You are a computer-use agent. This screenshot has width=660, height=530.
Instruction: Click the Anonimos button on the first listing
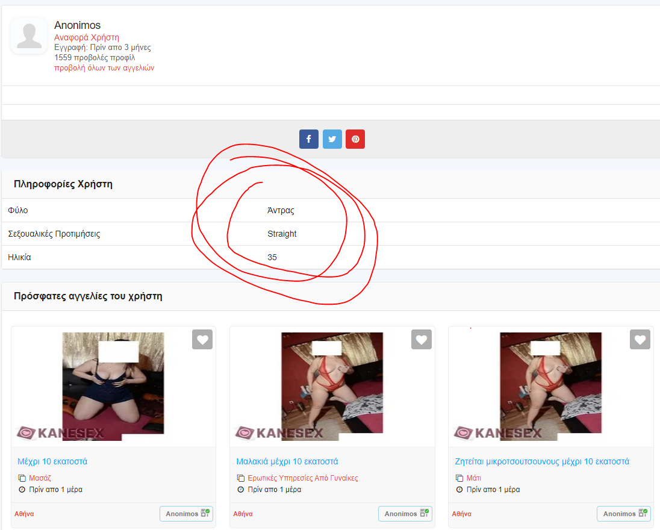pyautogui.click(x=186, y=514)
